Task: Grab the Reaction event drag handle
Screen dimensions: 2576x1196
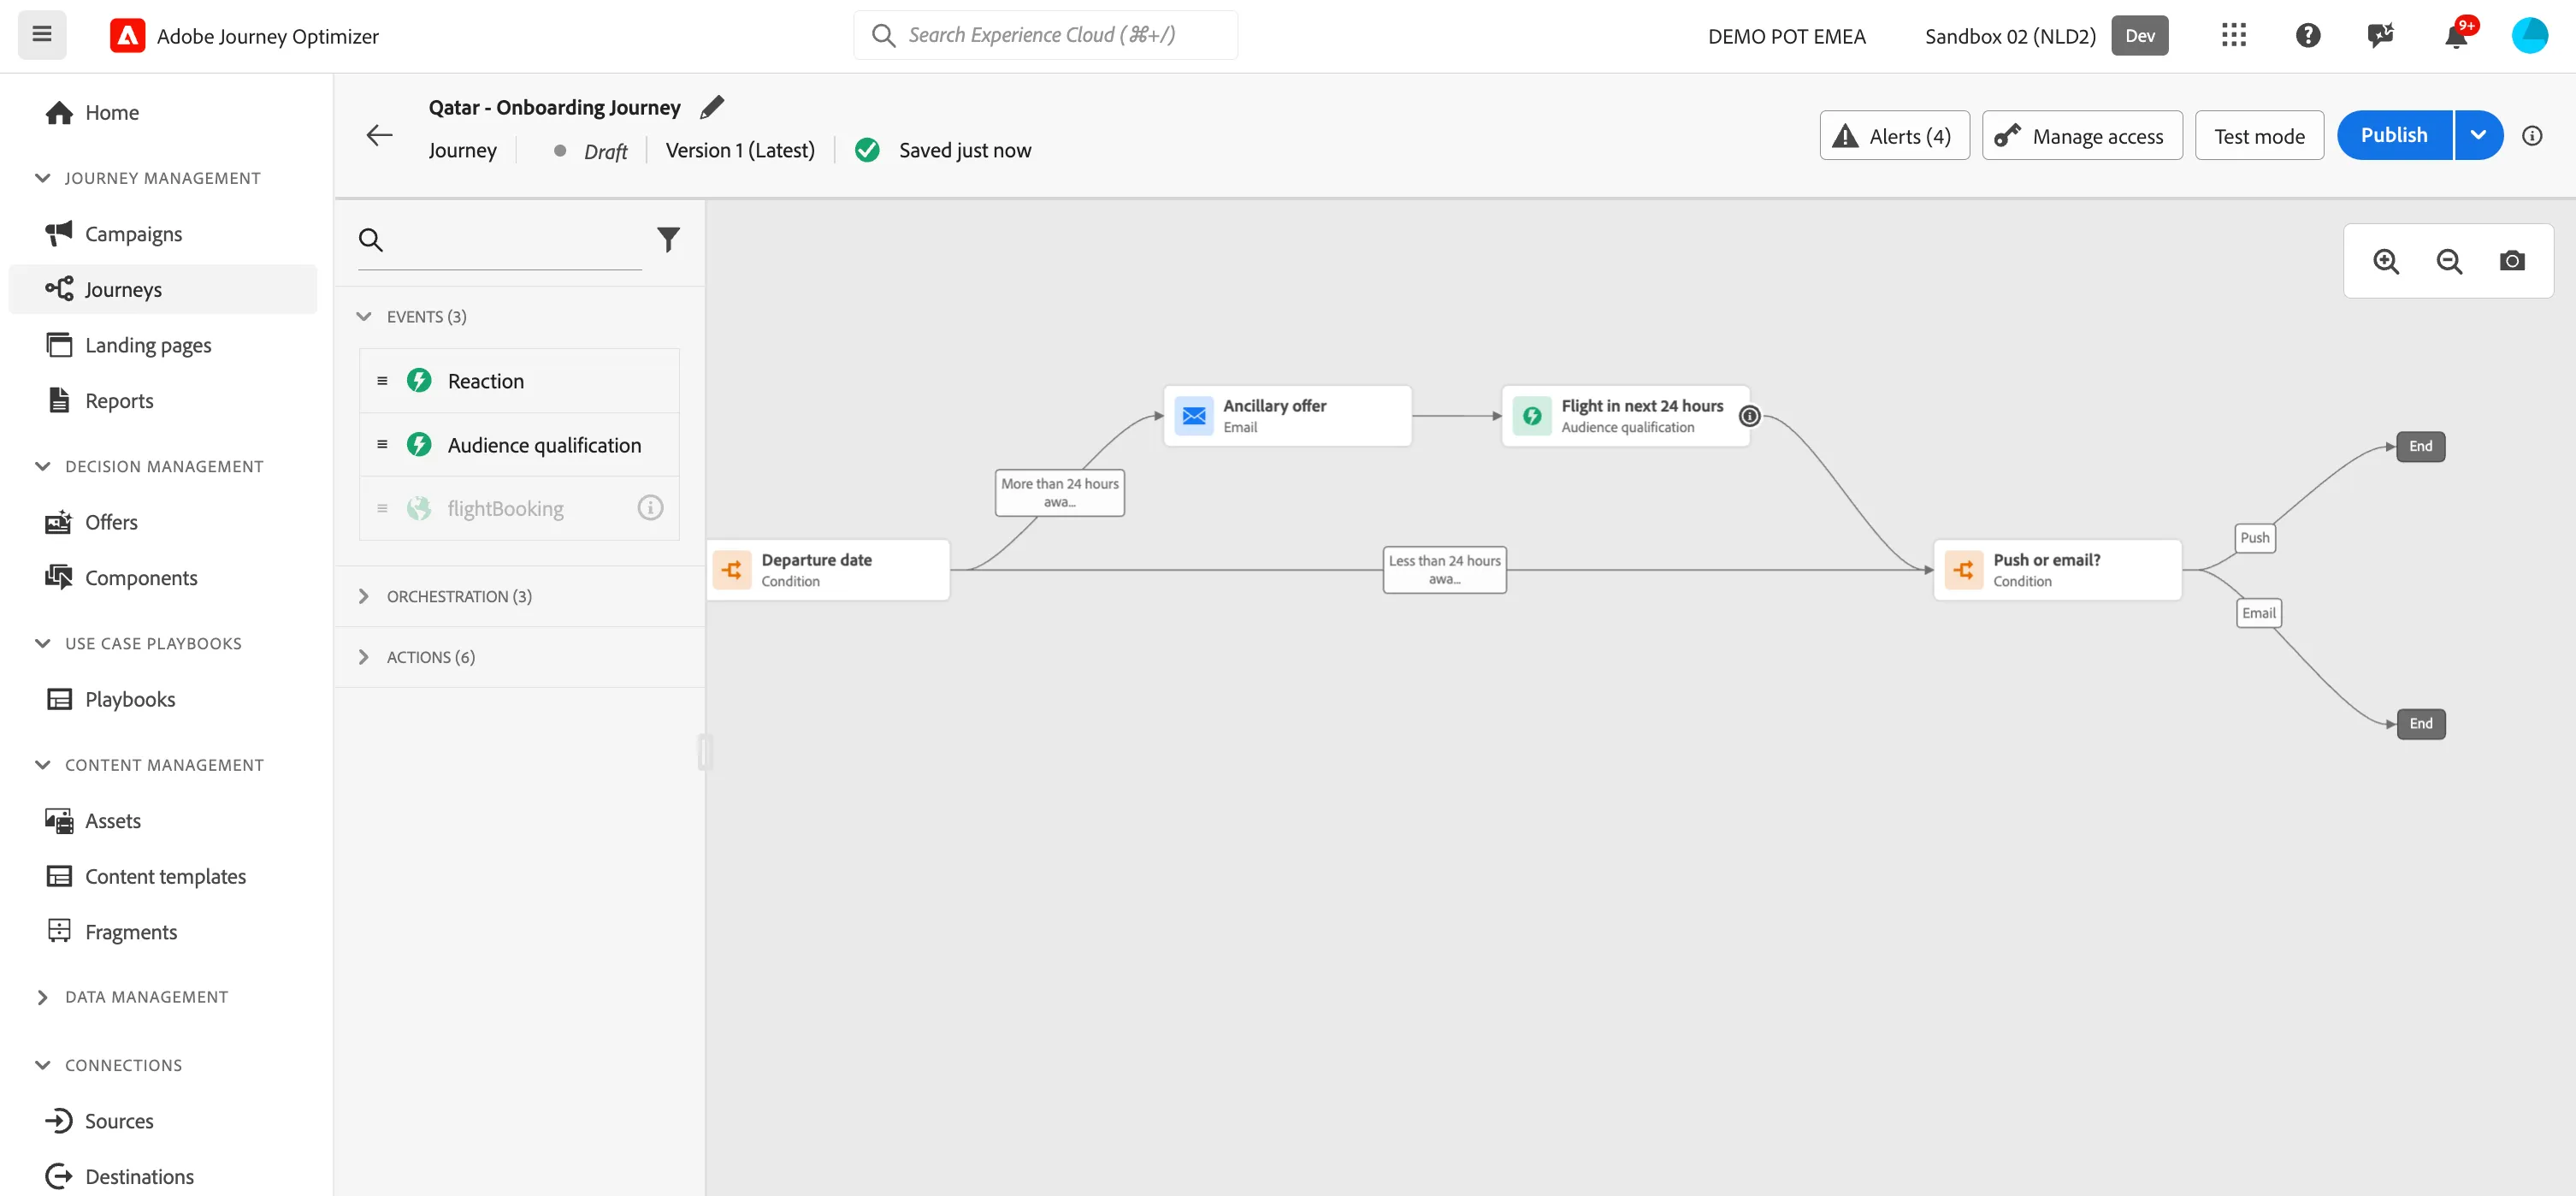Action: (382, 381)
